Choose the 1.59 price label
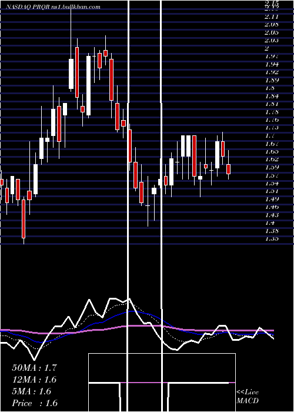 (x=272, y=167)
